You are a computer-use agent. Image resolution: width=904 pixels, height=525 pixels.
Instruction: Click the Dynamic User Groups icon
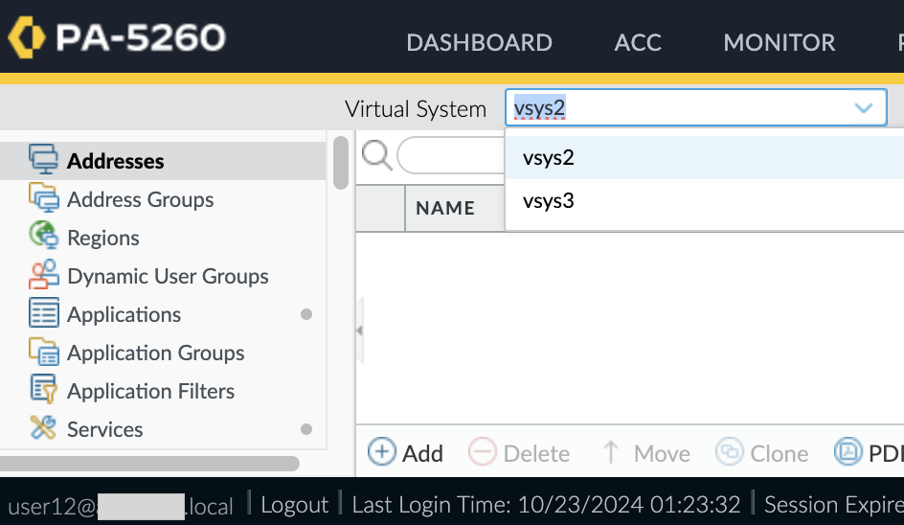coord(43,275)
